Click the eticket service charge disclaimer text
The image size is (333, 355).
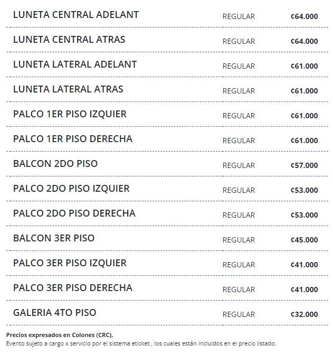tap(141, 343)
